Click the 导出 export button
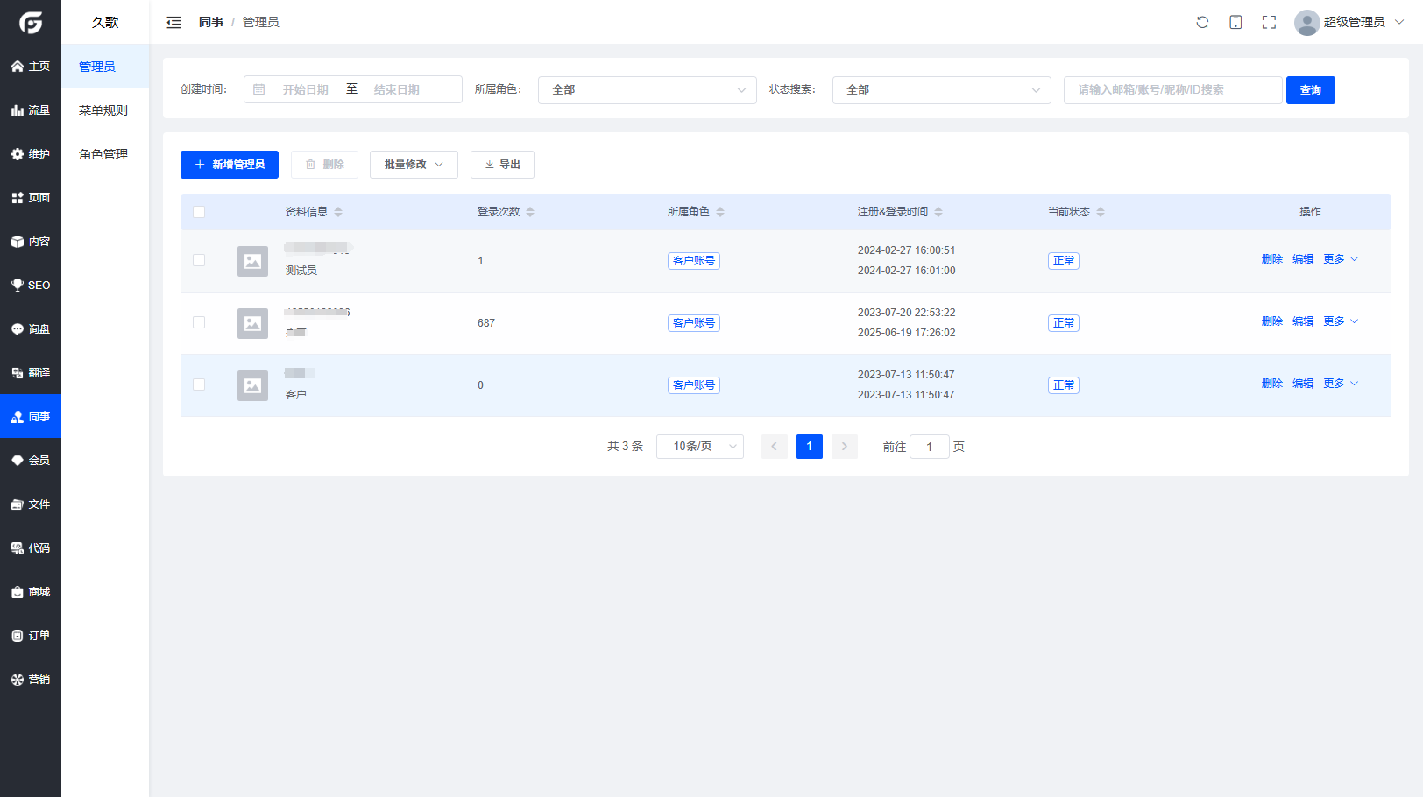Viewport: 1423px width, 797px height. [x=502, y=165]
